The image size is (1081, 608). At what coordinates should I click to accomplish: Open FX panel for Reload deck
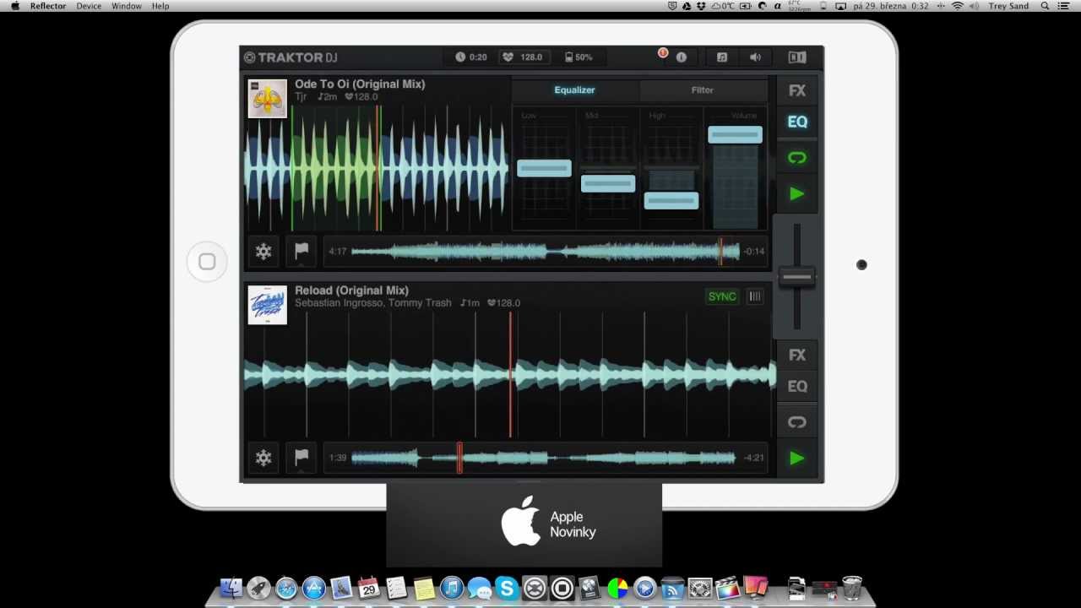point(797,355)
